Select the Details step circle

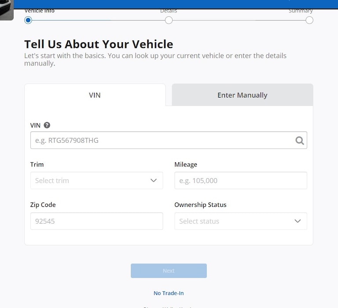169,20
